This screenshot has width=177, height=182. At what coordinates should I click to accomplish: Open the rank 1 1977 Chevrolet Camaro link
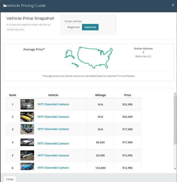coord(53,104)
